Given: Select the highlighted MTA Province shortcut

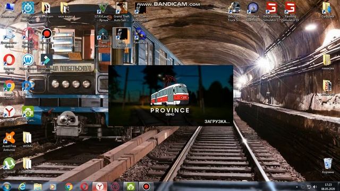Looking at the screenshot, I should (x=122, y=38).
